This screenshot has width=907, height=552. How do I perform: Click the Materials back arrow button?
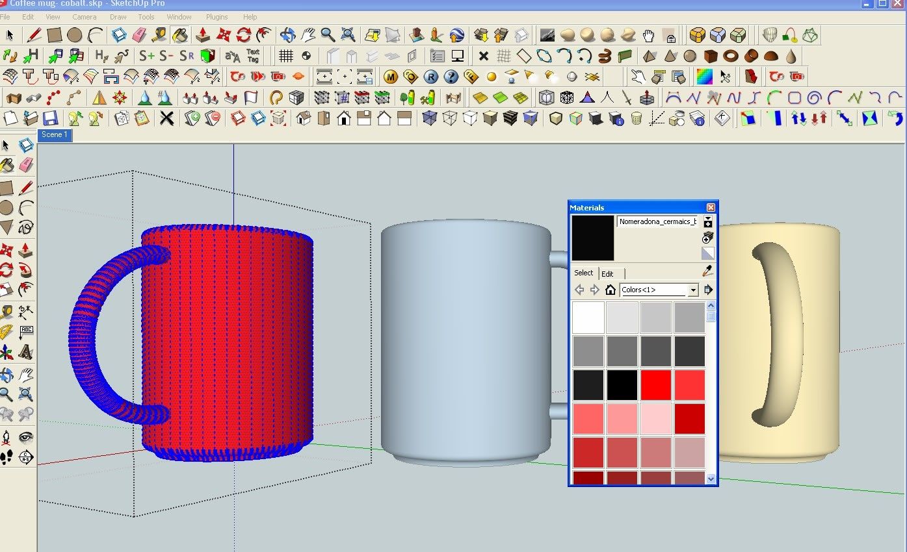point(579,290)
